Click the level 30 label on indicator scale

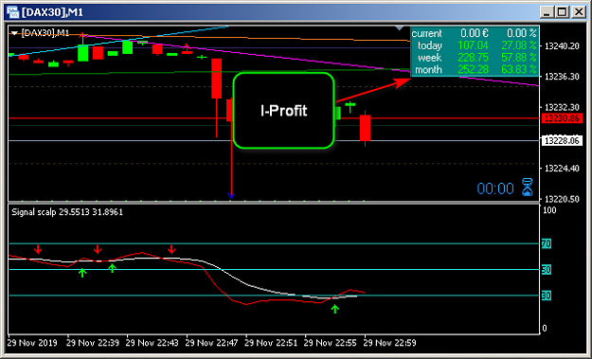pyautogui.click(x=547, y=296)
